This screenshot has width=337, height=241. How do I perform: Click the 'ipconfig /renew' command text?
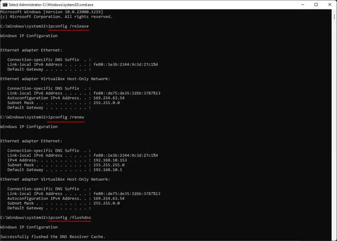pos(66,117)
